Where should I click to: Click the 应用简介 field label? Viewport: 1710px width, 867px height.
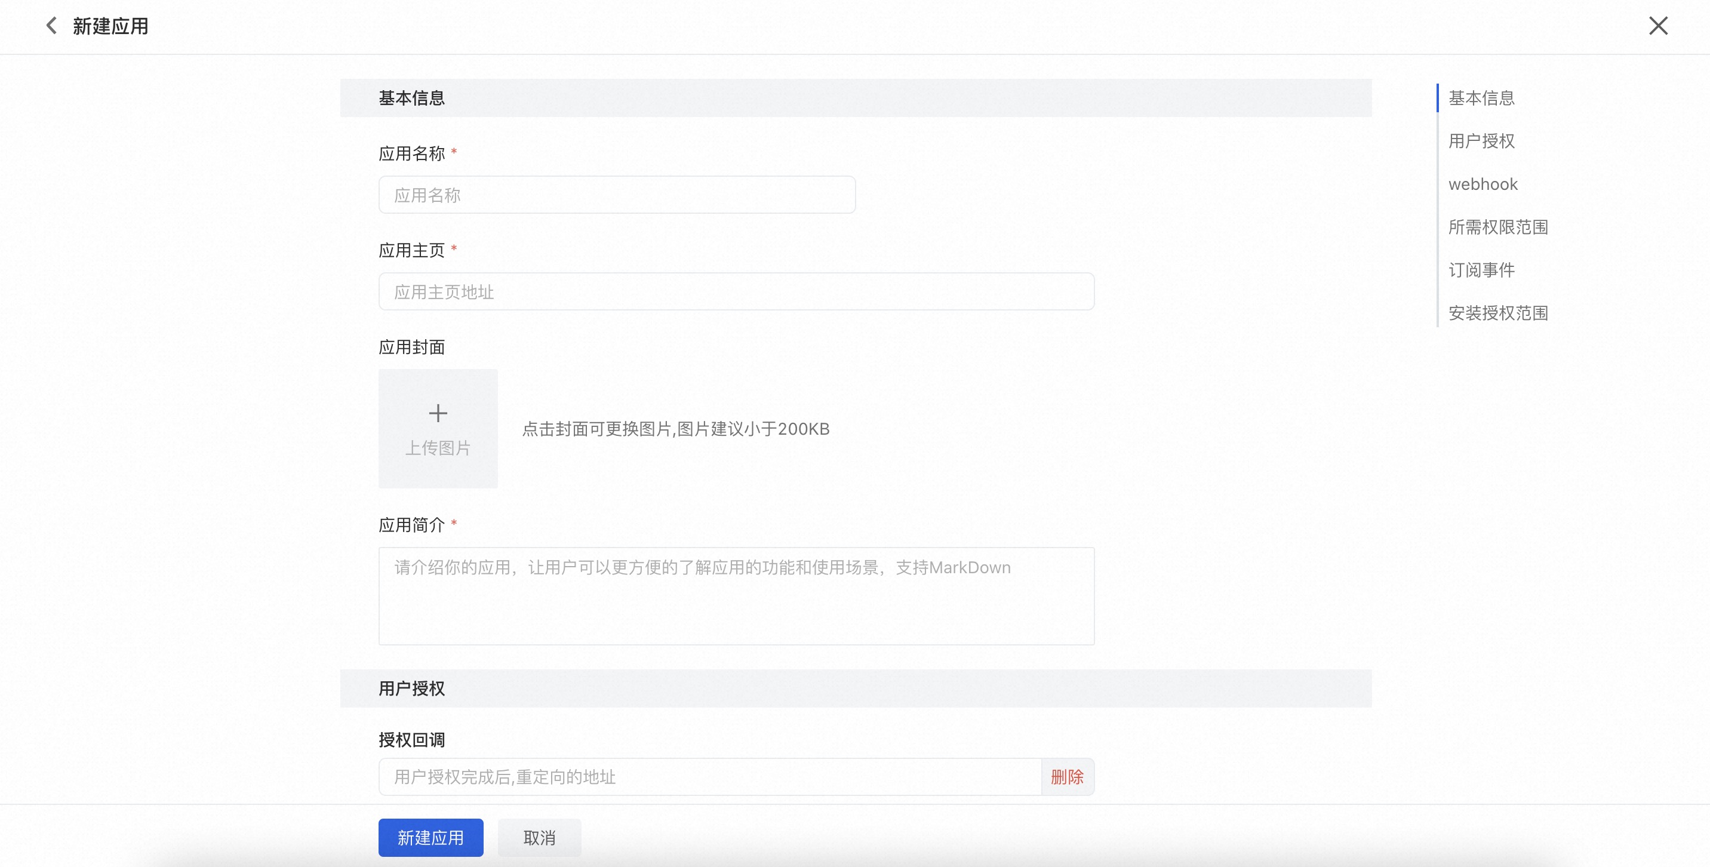(x=411, y=525)
